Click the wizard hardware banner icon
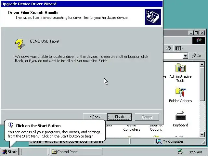The image size is (208, 156). click(x=153, y=17)
